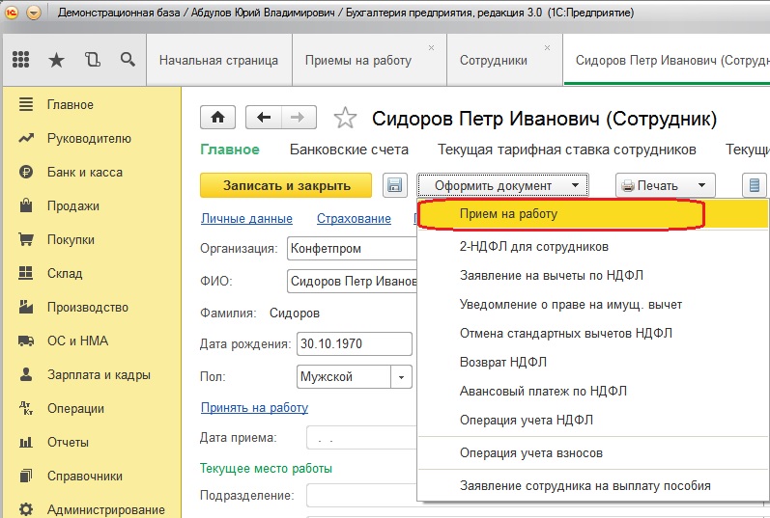Choose Операция учета НДФЛ
This screenshot has width=770, height=518.
(x=592, y=420)
